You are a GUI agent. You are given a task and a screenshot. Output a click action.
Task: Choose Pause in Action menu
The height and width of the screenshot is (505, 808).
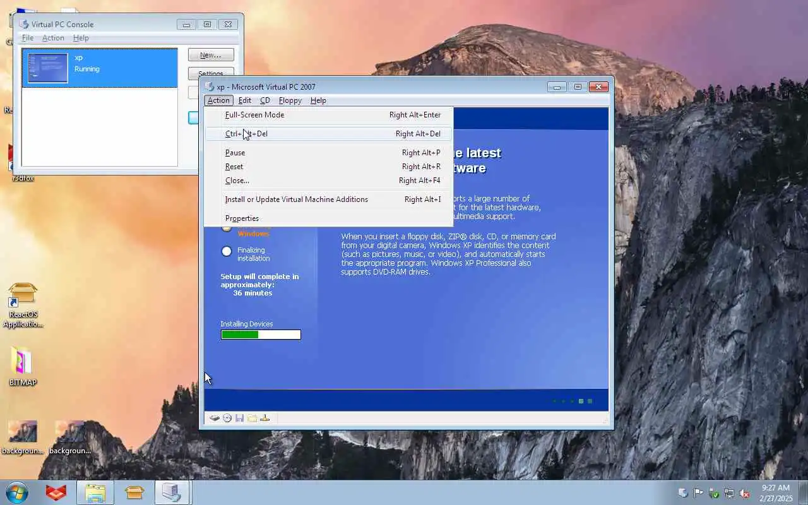tap(328, 153)
